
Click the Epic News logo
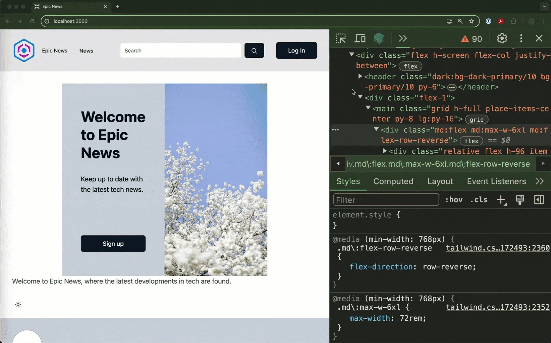tap(24, 51)
